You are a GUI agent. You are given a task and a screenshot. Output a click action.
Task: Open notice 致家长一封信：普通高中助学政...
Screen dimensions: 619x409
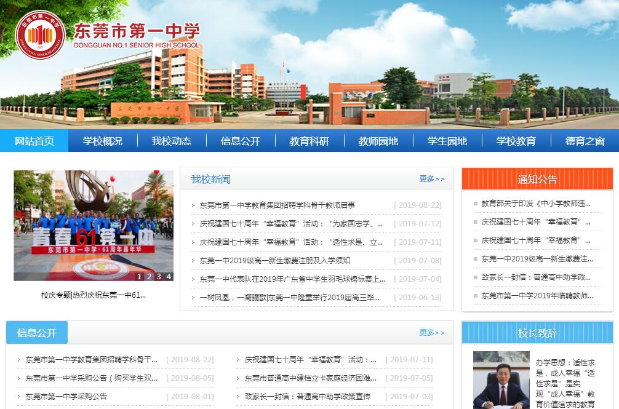pos(536,277)
